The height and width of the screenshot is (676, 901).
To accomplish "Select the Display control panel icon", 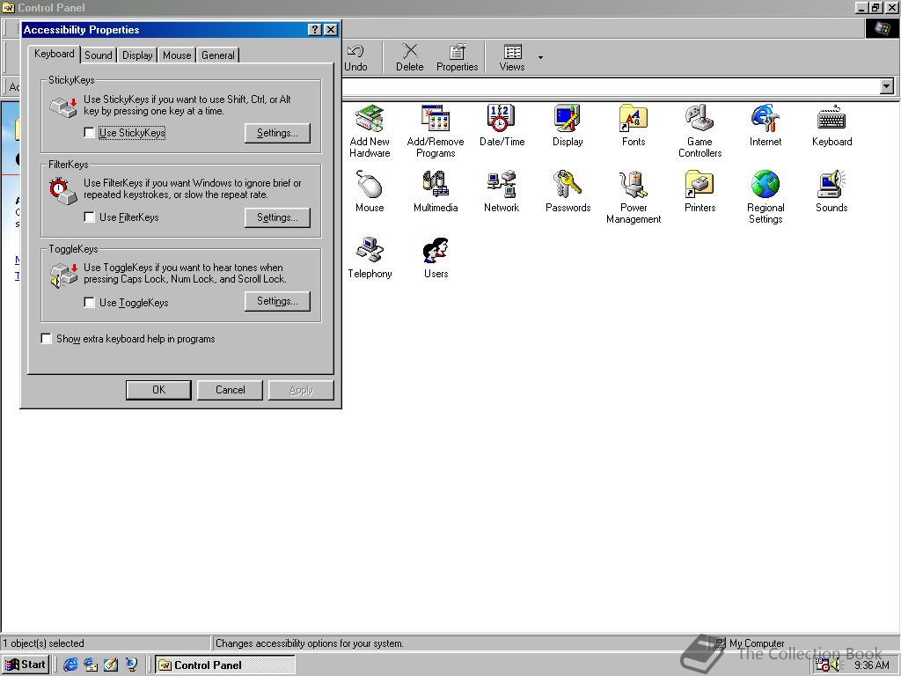I will pos(568,125).
